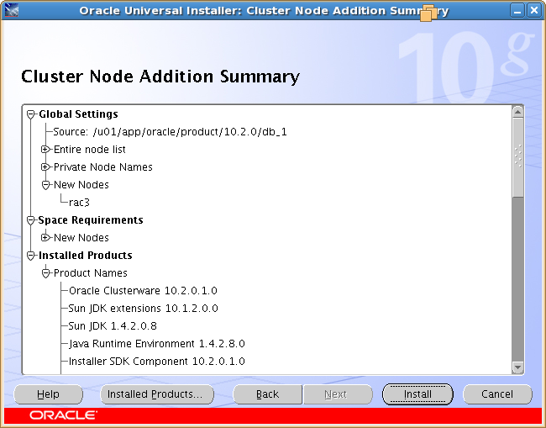Select the Installed Products tree label

click(86, 256)
